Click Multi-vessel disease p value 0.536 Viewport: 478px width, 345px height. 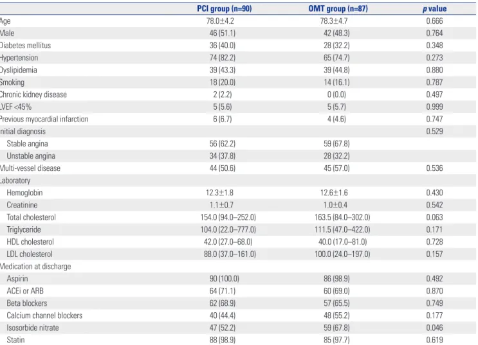(x=434, y=168)
